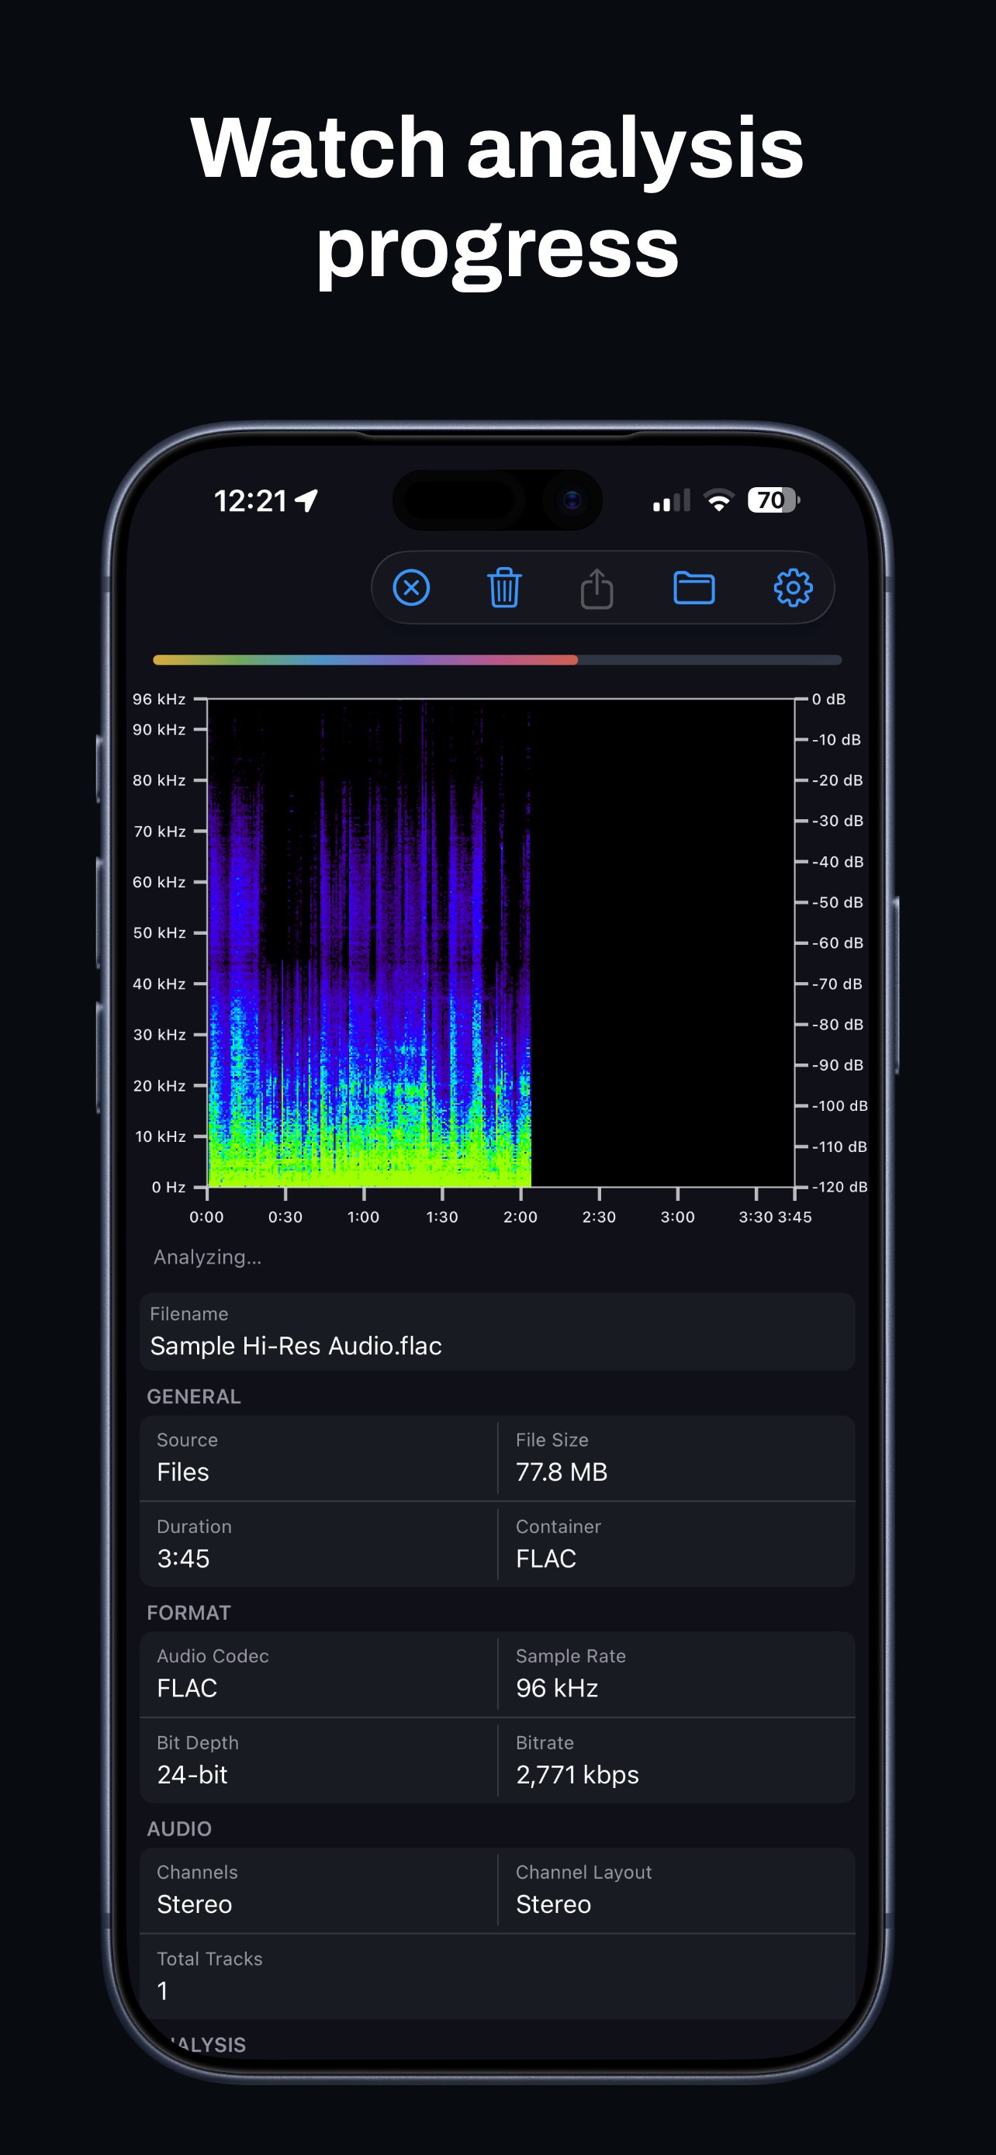The image size is (996, 2155).
Task: Tap the '0 Hz' frequency axis label
Action: click(168, 1187)
